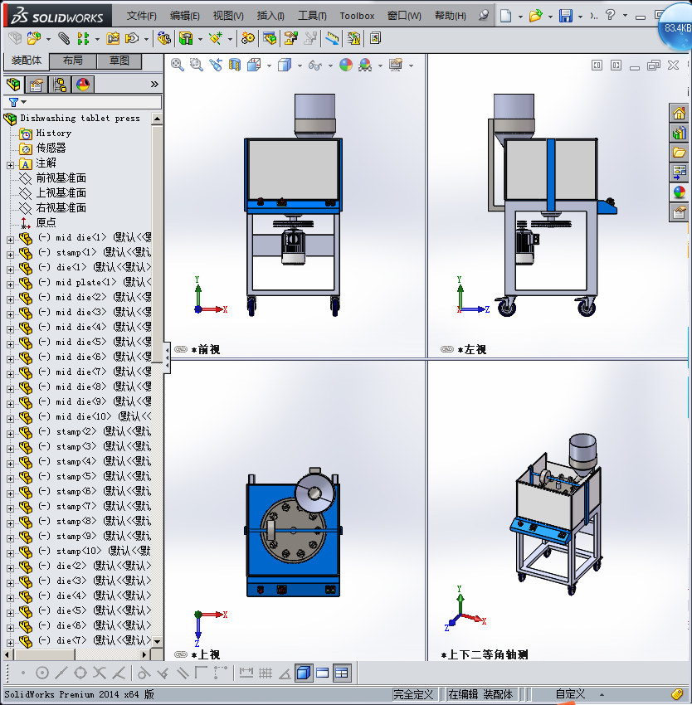Image resolution: width=692 pixels, height=705 pixels.
Task: Click the Bill of Materials icon
Action: (270, 39)
